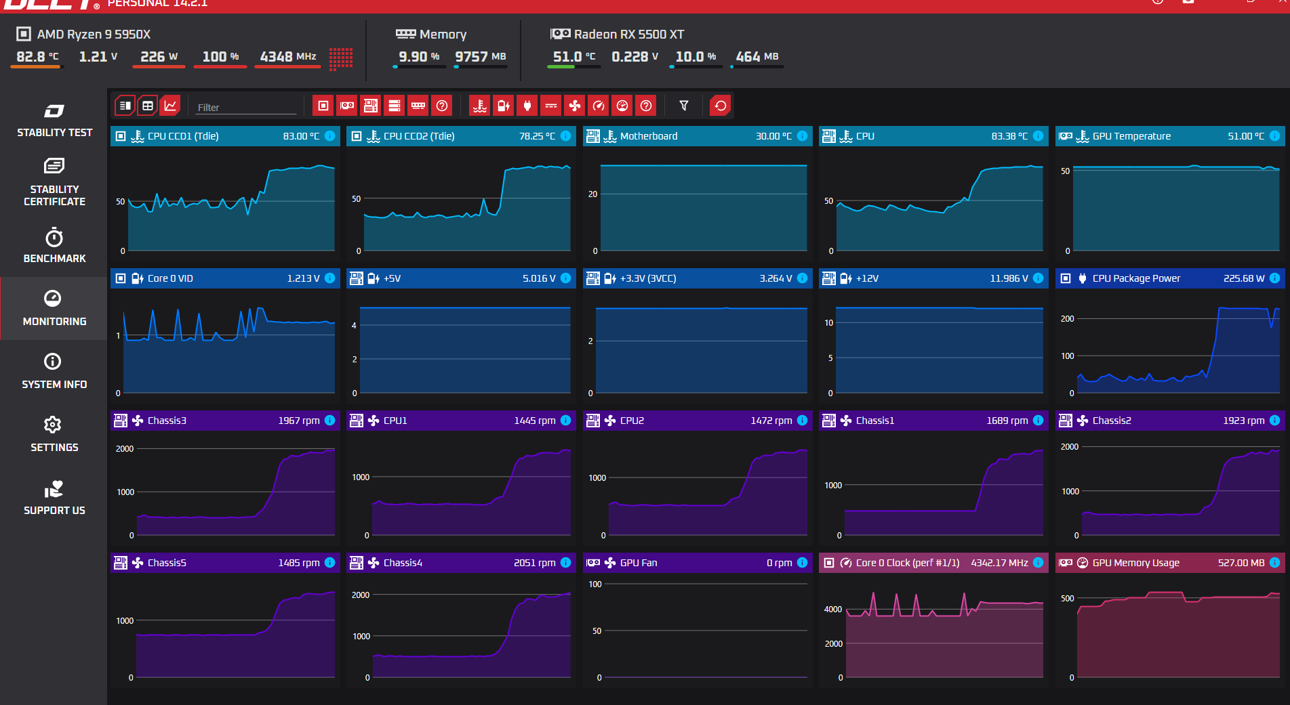Image resolution: width=1290 pixels, height=705 pixels.
Task: Toggle the usage dial sensor filter
Action: (622, 106)
